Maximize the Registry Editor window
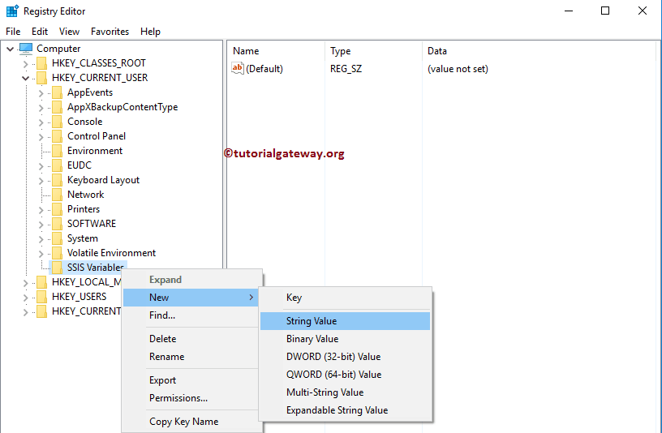The image size is (662, 433). click(x=605, y=11)
